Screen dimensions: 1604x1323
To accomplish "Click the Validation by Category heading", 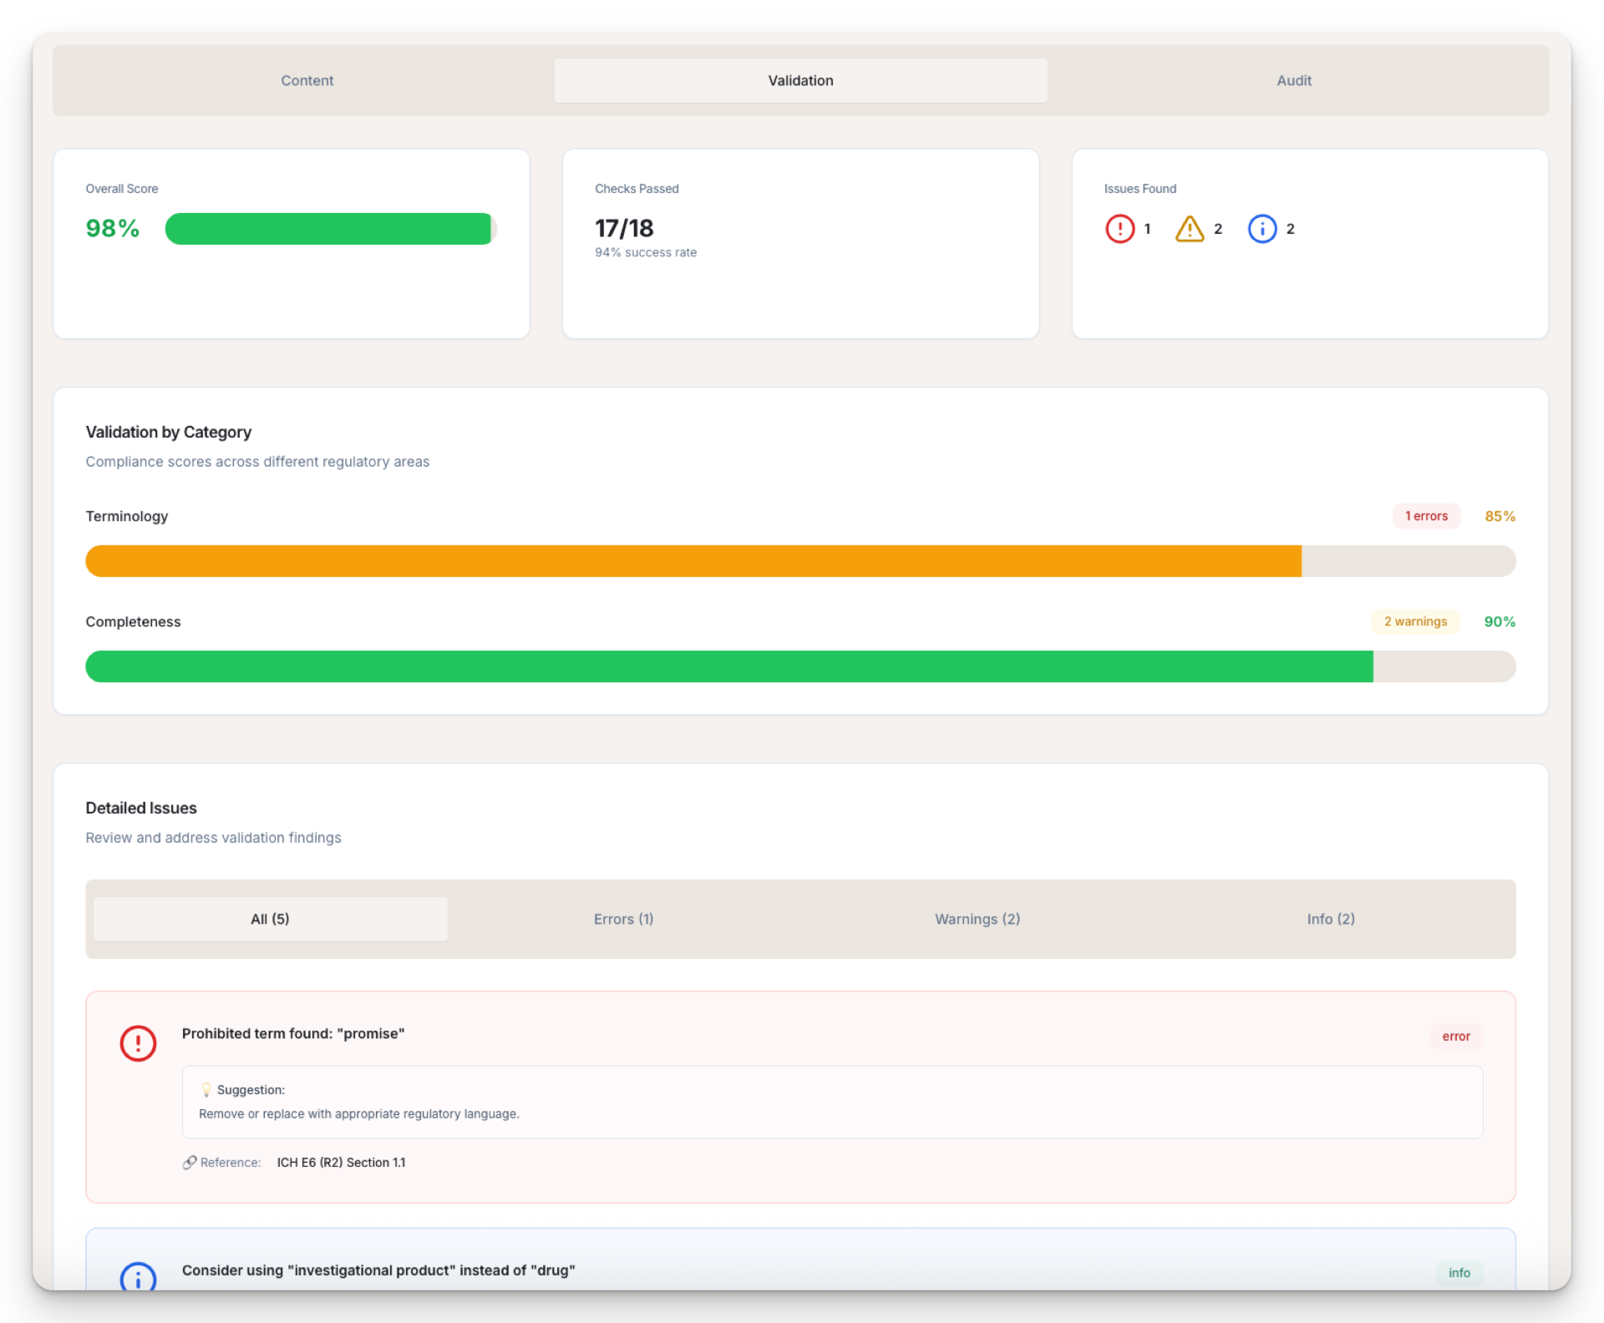I will pos(168,433).
